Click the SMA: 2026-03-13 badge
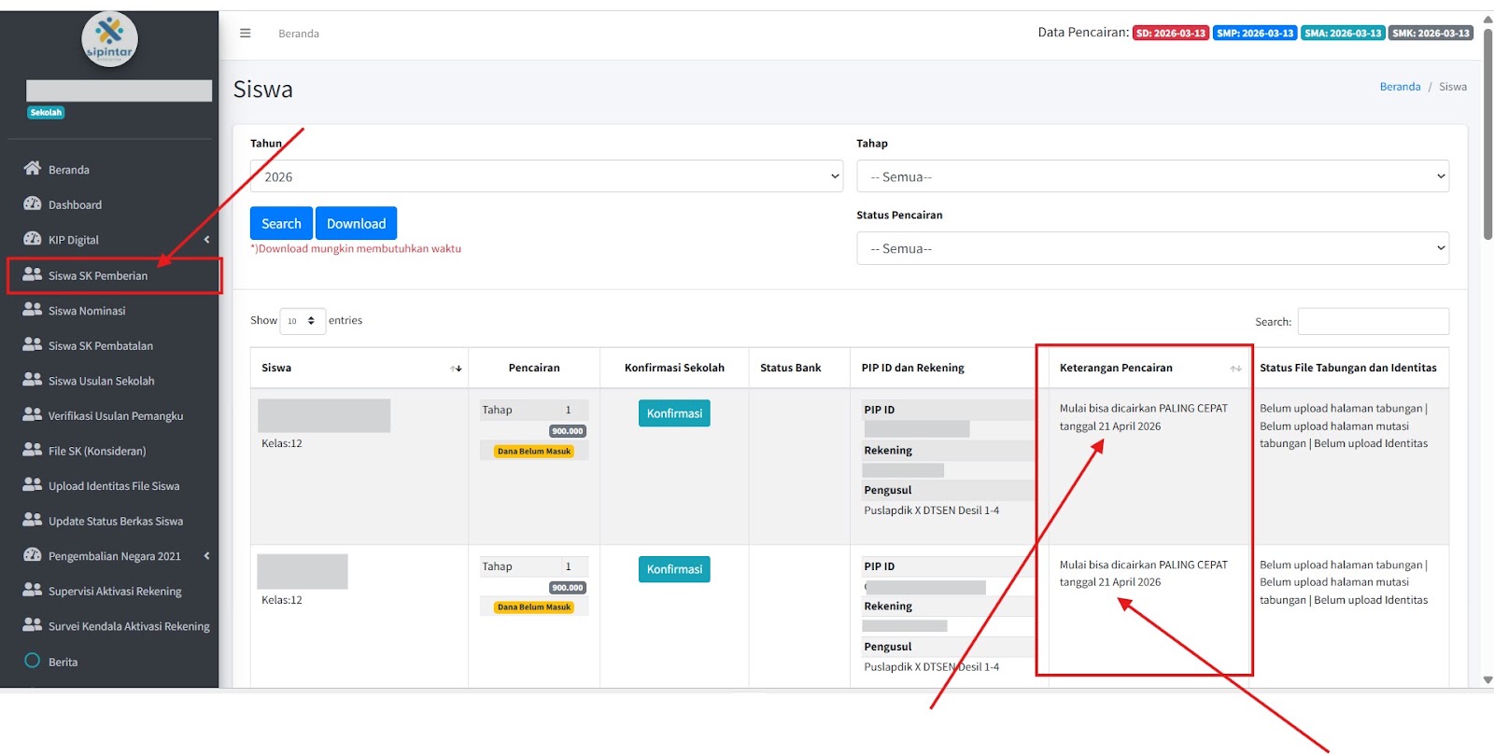This screenshot has height=754, width=1494. point(1343,34)
